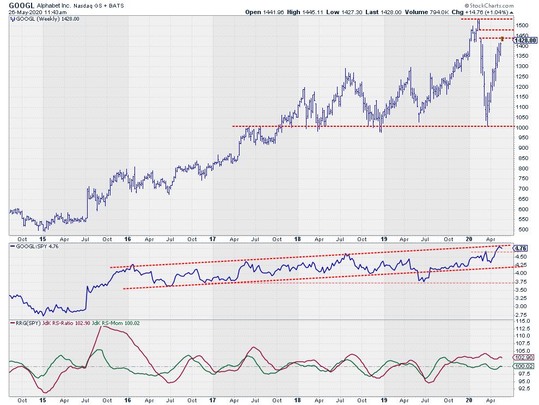This screenshot has height=405, width=539.
Task: Click the 4.76 relative strength value tag
Action: click(x=519, y=248)
